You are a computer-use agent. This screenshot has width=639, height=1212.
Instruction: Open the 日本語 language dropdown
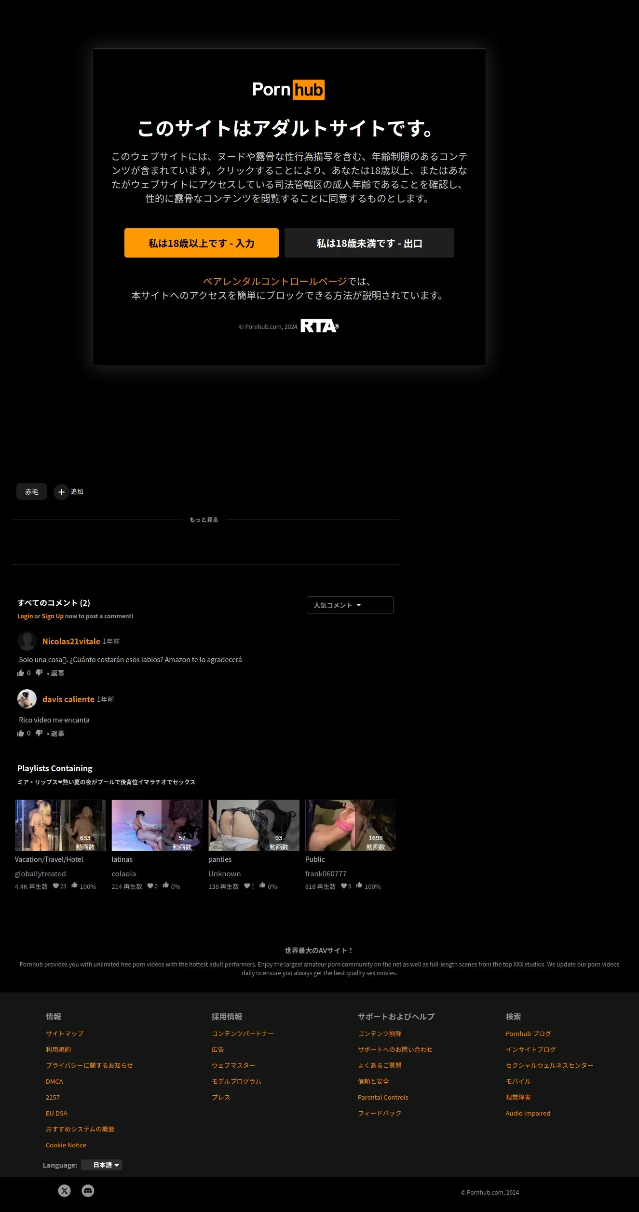point(102,1165)
